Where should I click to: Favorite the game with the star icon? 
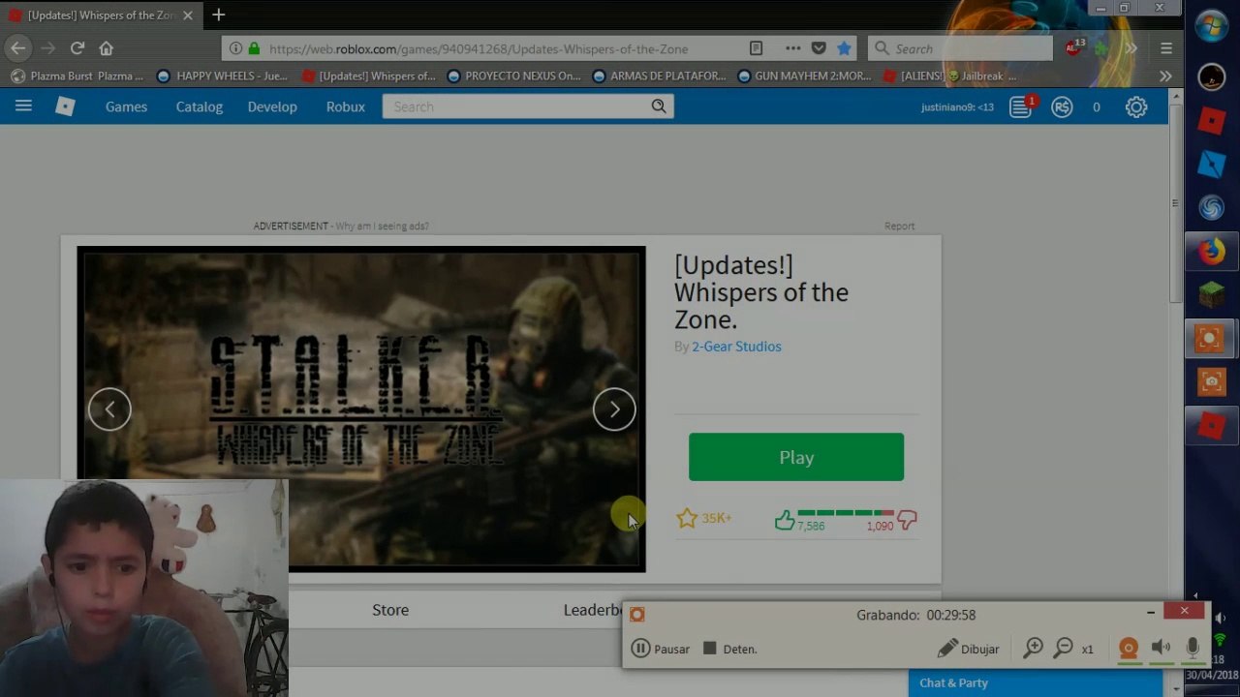687,518
